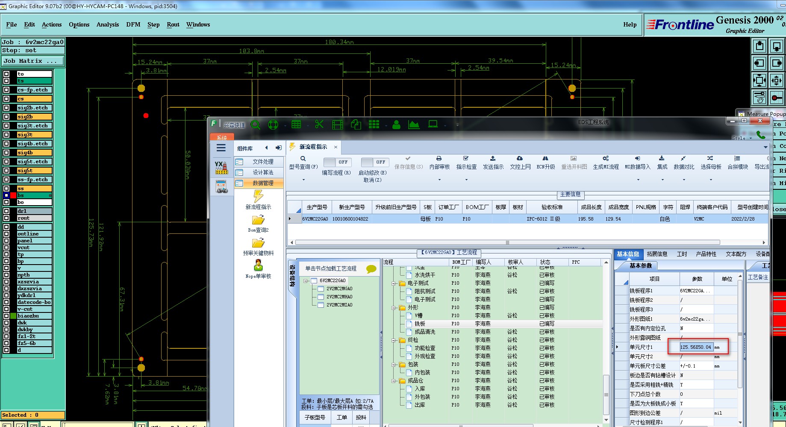Click the 发送指示 upload icon
786x427 pixels.
[493, 159]
